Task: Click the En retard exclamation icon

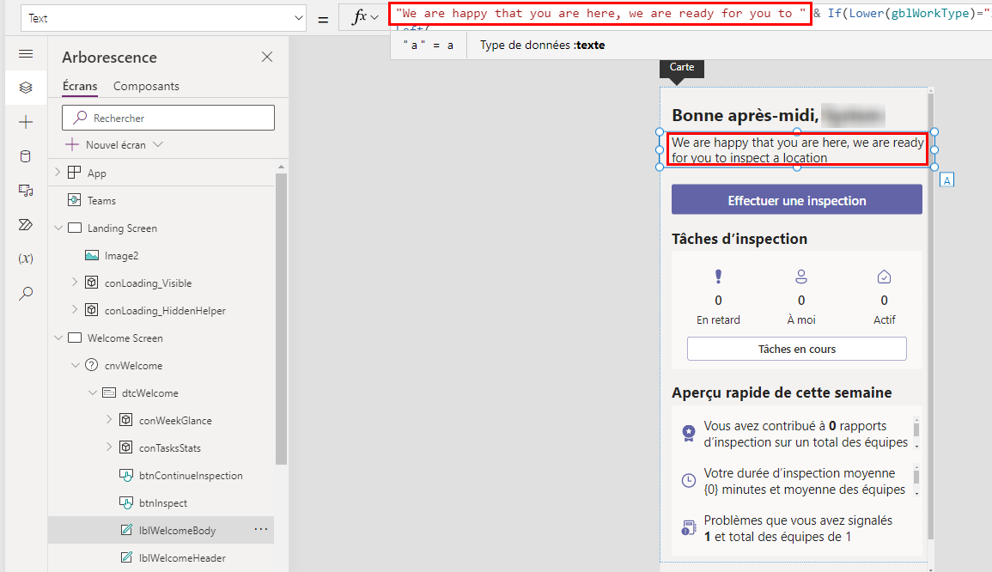Action: (718, 277)
